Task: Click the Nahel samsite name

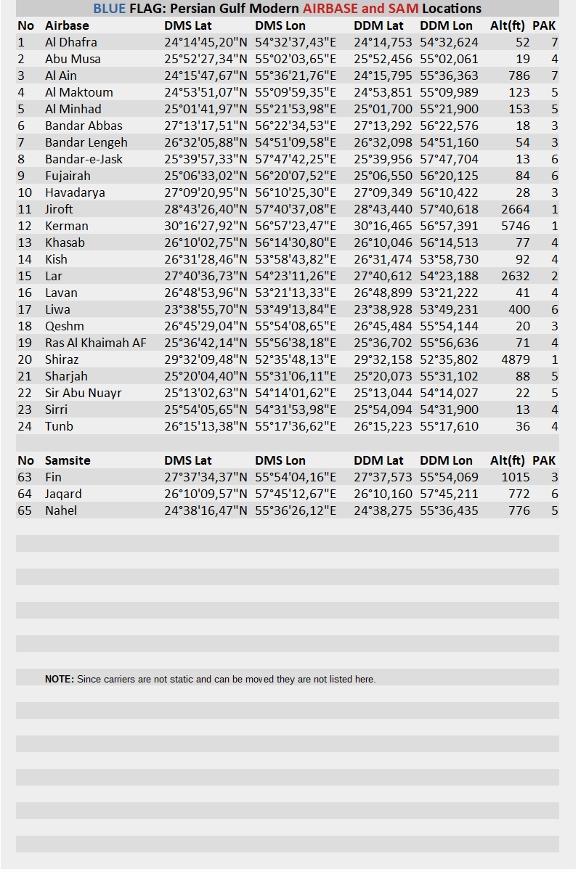Action: pos(61,510)
